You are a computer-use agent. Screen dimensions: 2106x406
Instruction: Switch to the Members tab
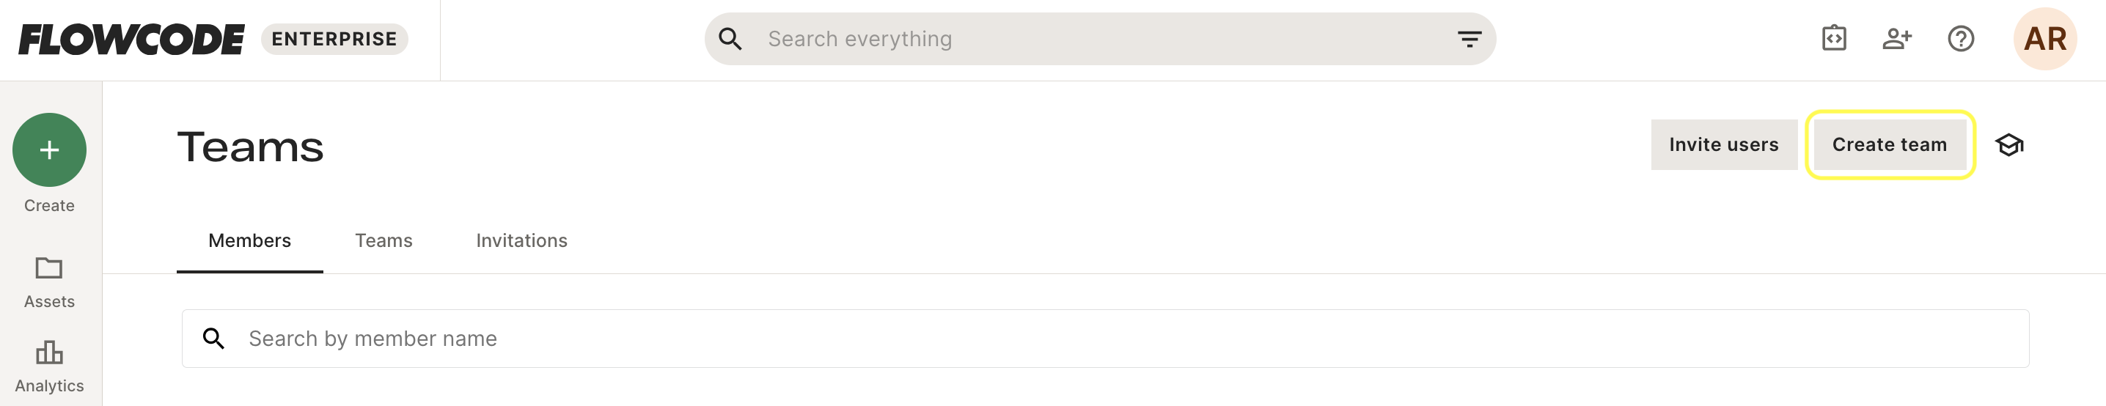249,241
